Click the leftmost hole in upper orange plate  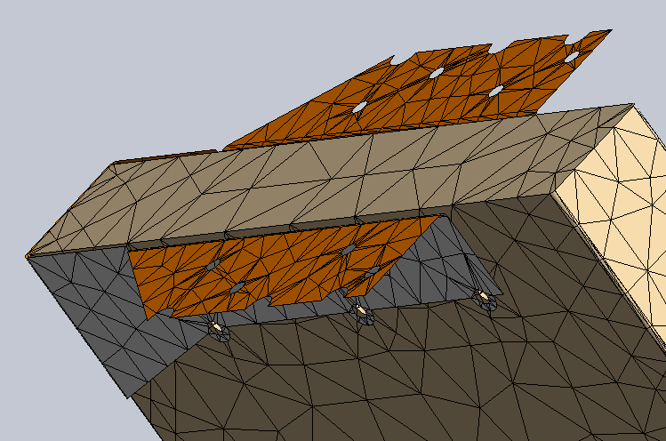358,108
